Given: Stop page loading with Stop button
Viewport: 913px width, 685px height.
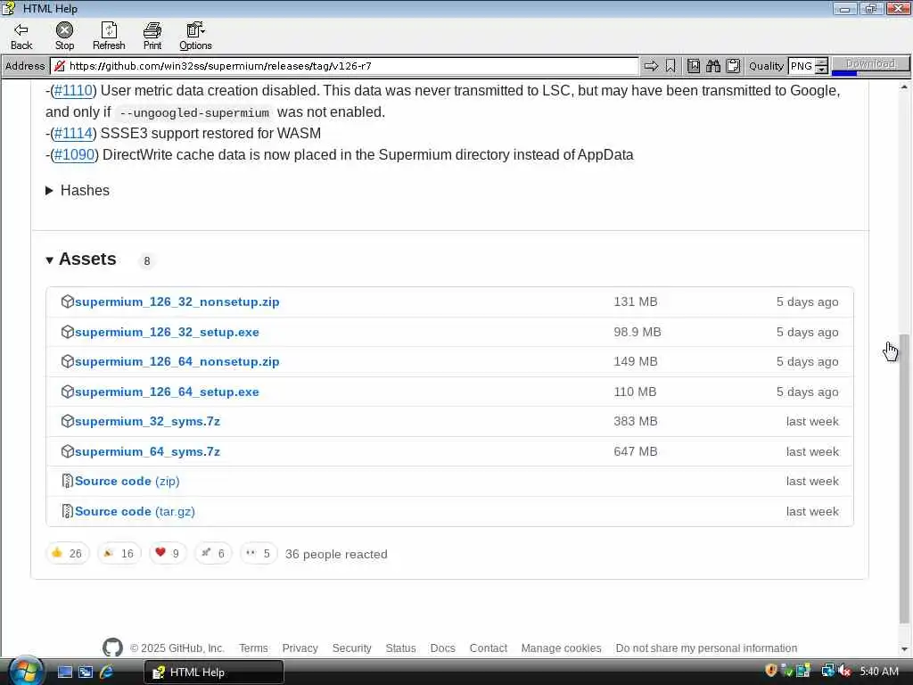Looking at the screenshot, I should pos(64,36).
